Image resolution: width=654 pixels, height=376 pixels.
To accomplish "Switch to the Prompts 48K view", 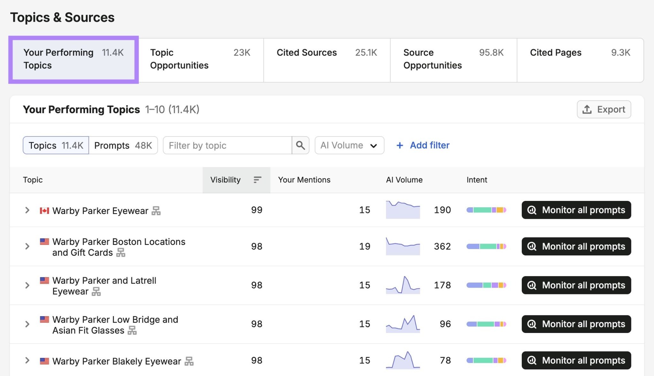I will pos(123,145).
